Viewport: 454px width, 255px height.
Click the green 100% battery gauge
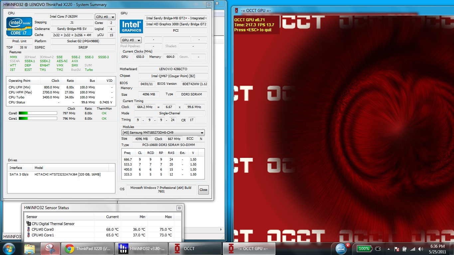coord(364,248)
